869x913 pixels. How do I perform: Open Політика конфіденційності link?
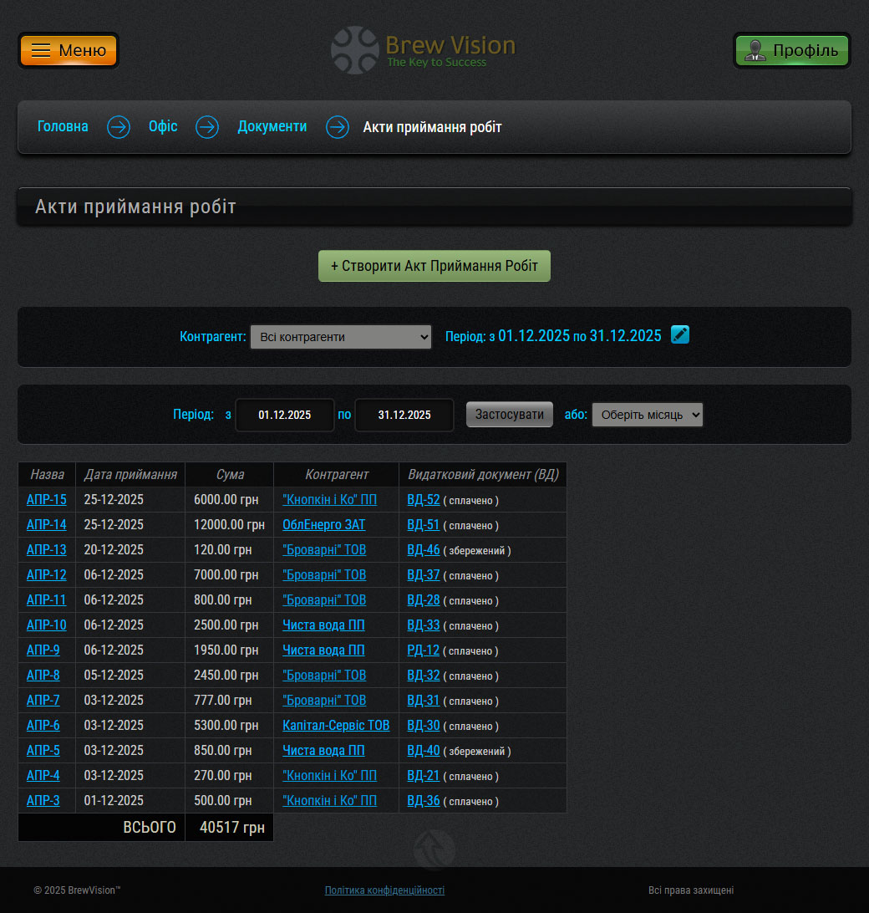[384, 890]
